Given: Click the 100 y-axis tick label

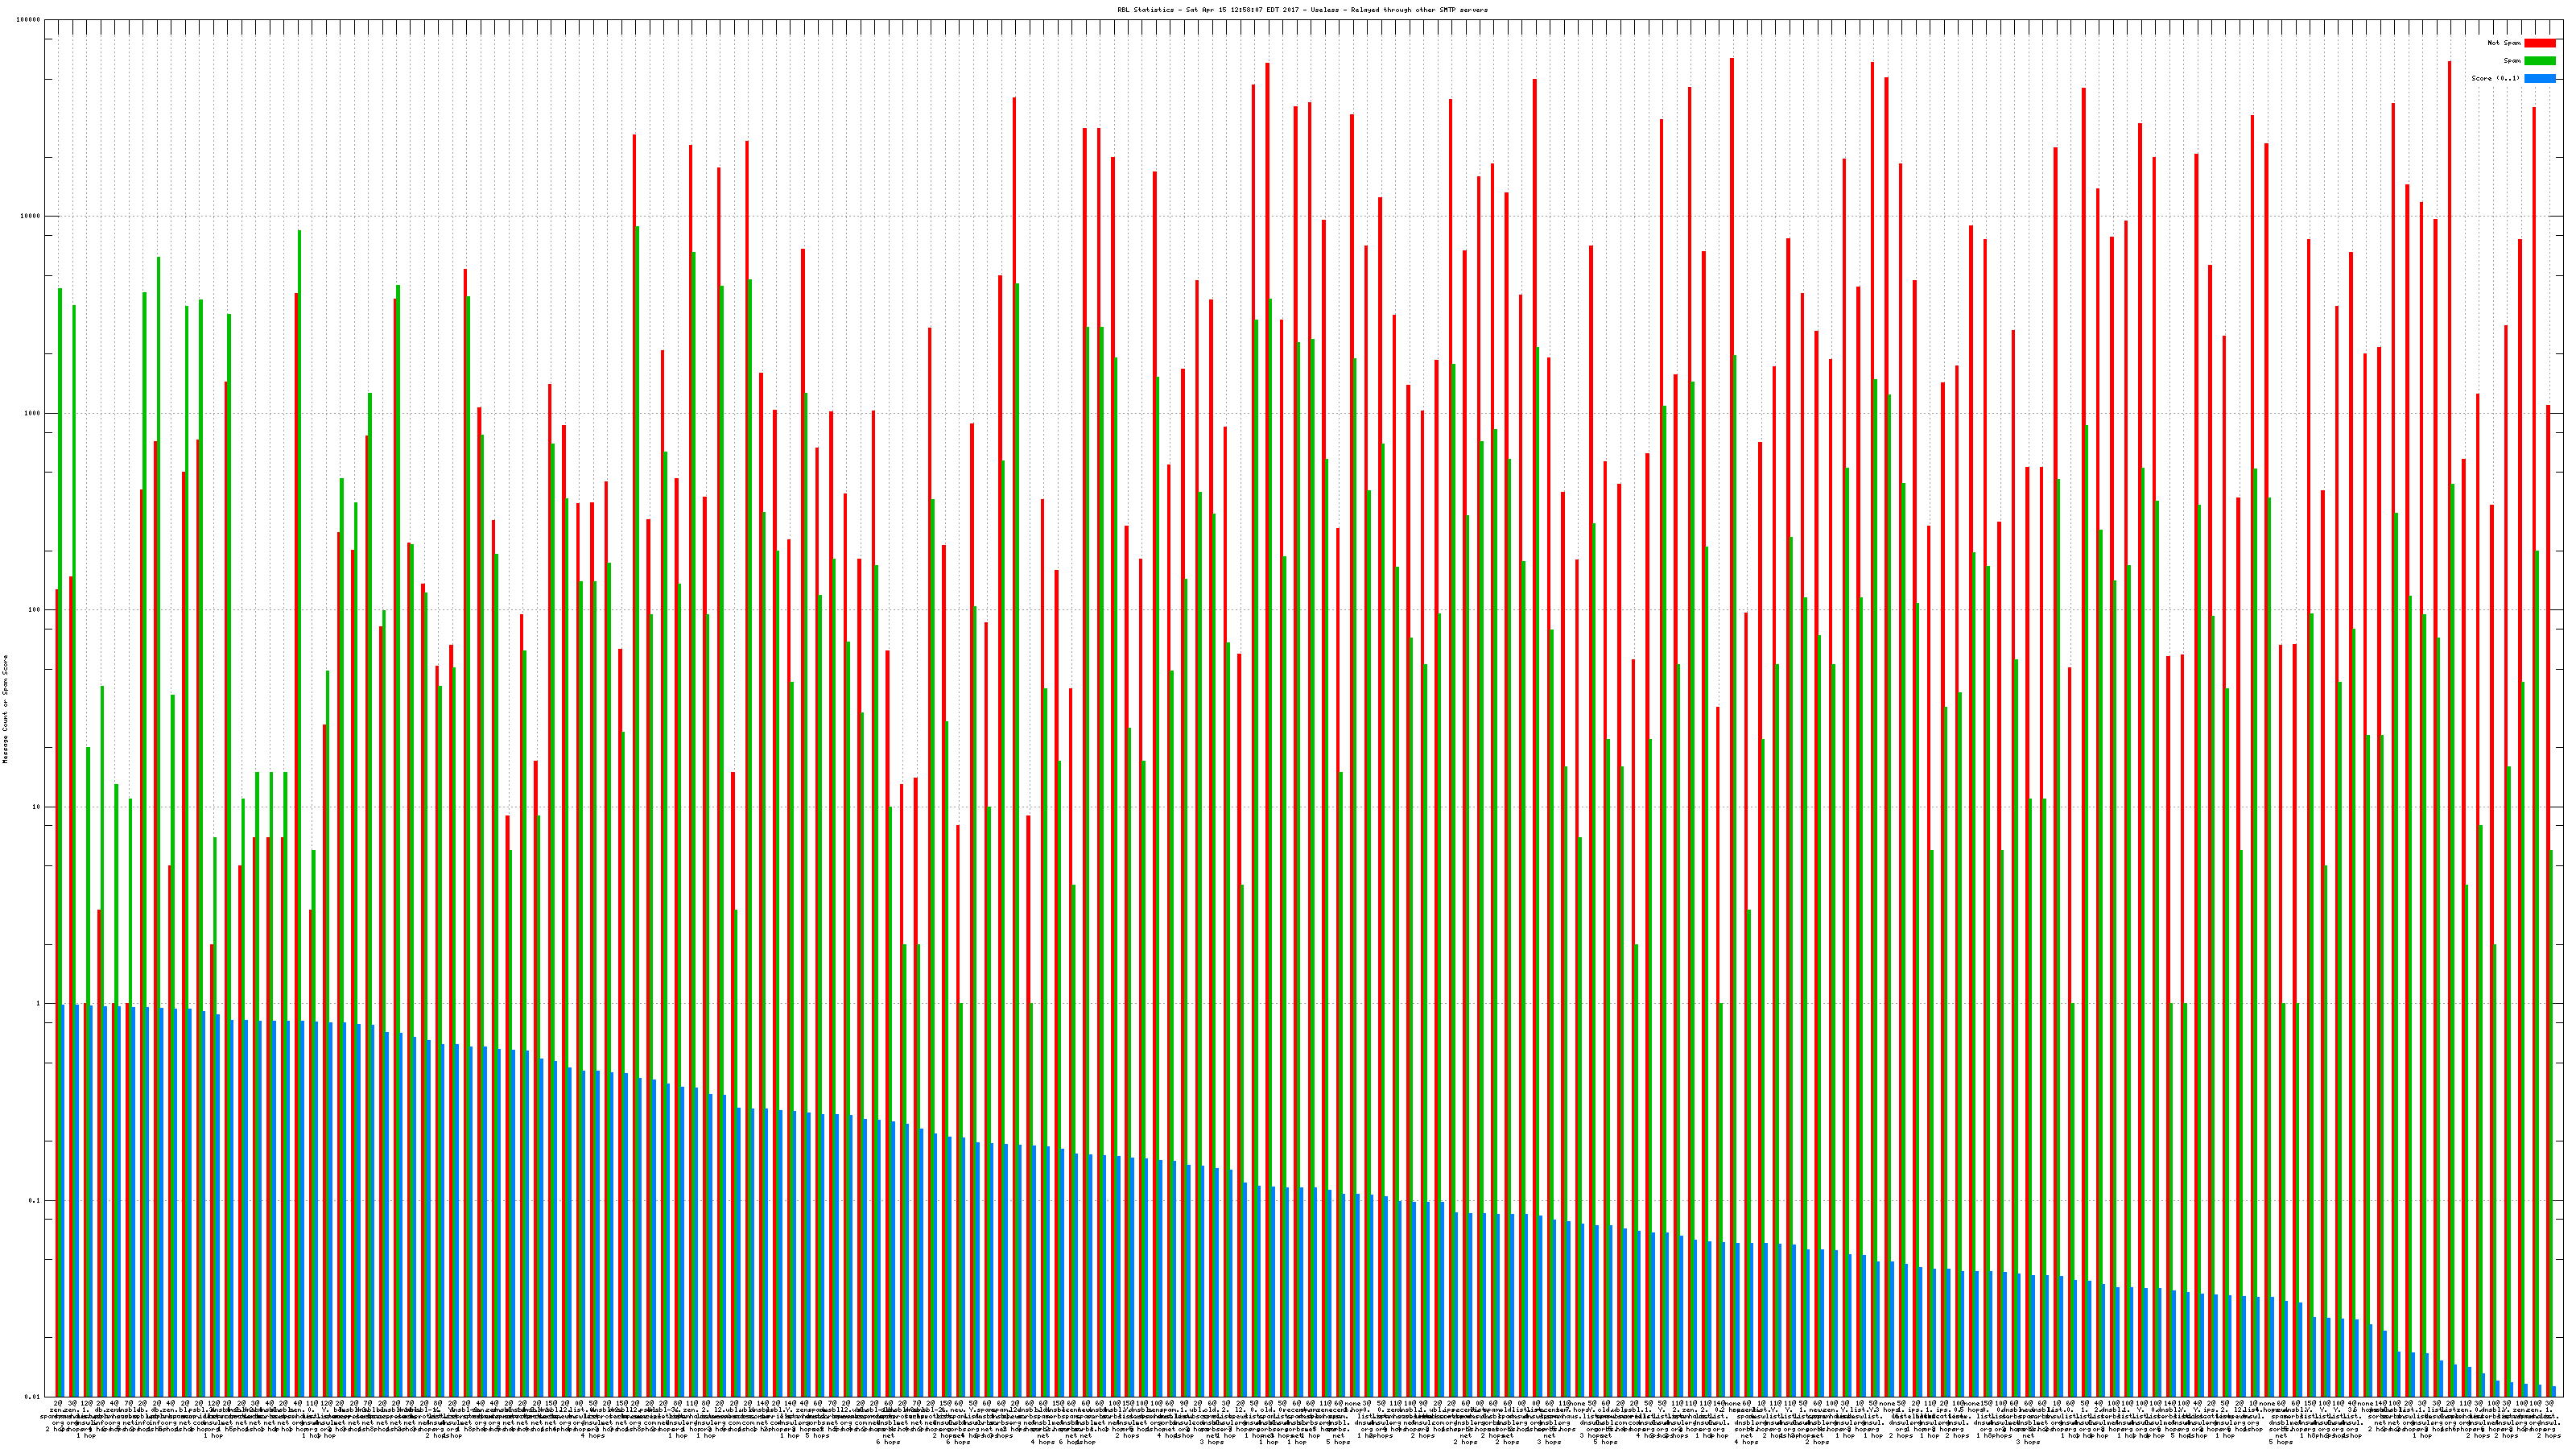Looking at the screenshot, I should coord(35,611).
